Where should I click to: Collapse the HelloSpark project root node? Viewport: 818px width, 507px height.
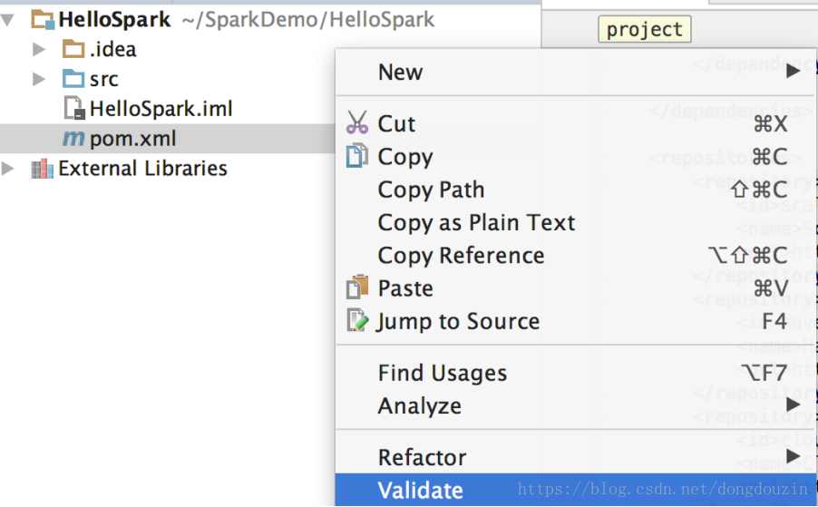click(8, 20)
